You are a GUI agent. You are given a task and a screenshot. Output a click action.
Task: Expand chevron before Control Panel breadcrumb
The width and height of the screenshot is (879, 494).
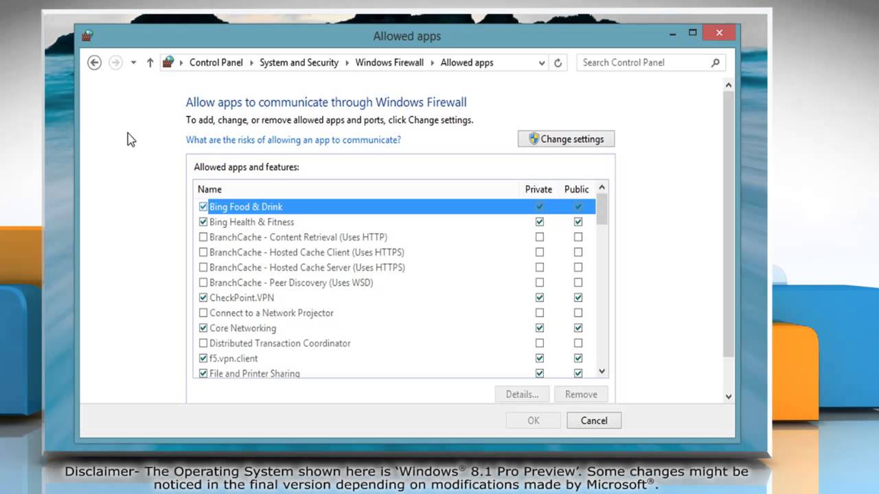181,62
